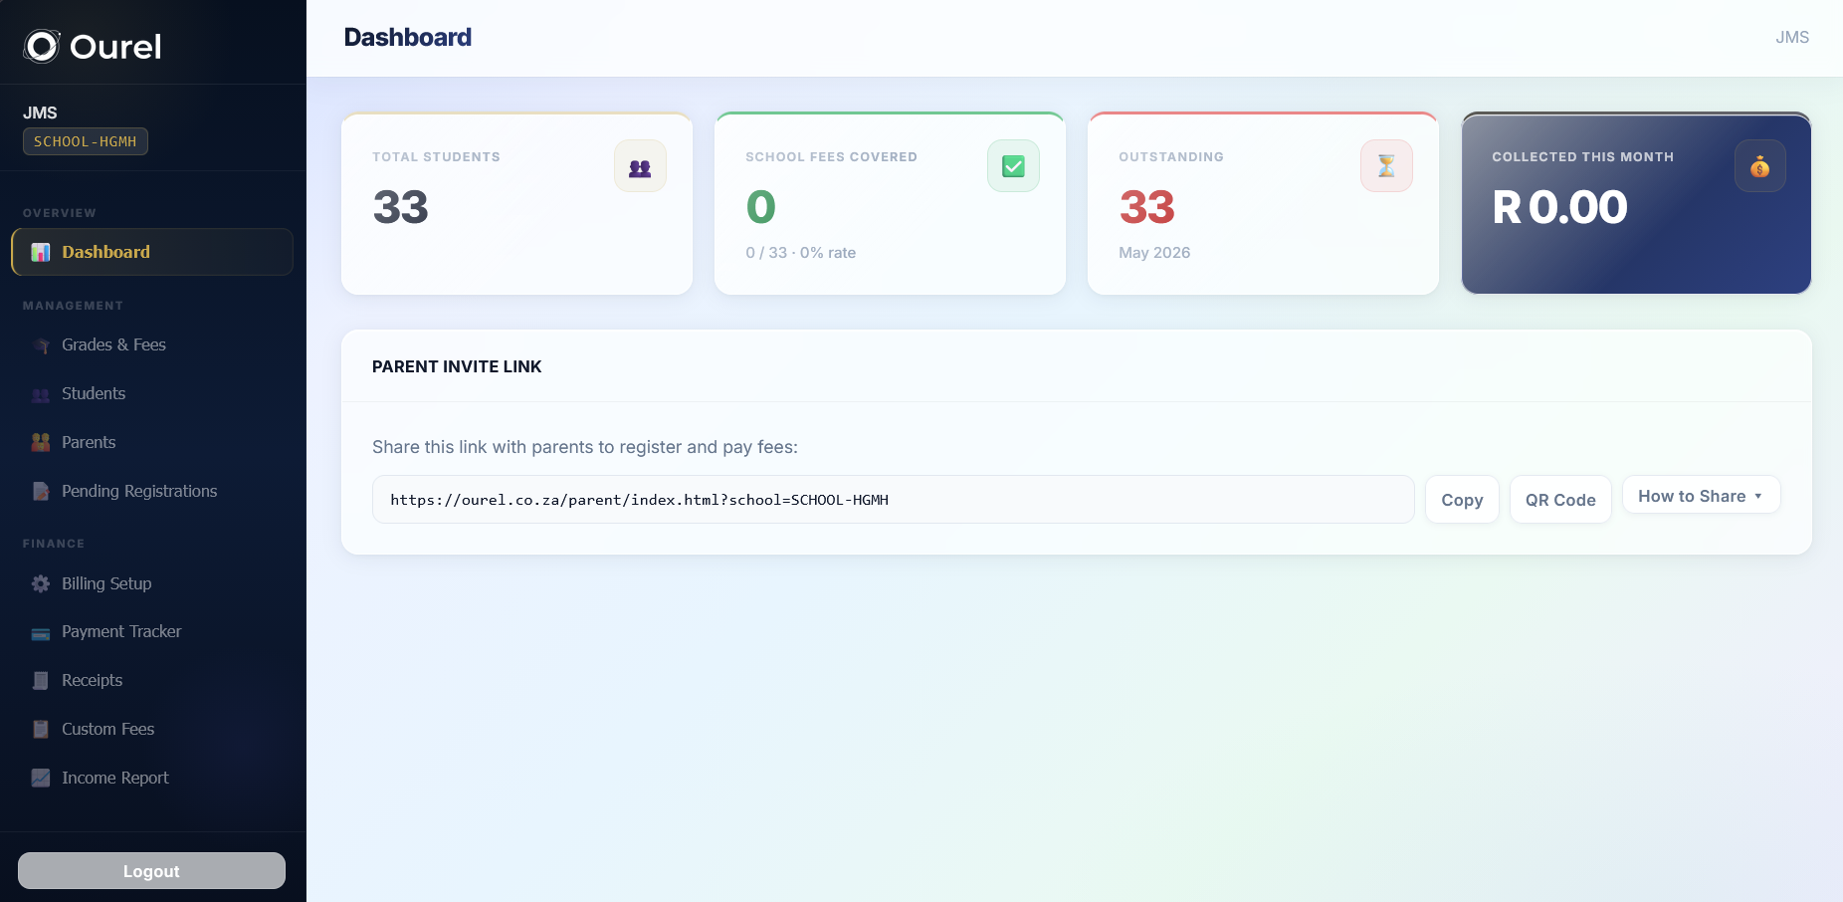Viewport: 1843px width, 902px height.
Task: Click the Grades & Fees graduation cap icon
Action: tap(41, 344)
